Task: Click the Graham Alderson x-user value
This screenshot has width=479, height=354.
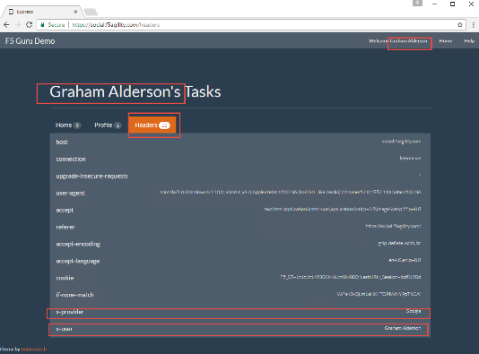Action: tap(403, 328)
